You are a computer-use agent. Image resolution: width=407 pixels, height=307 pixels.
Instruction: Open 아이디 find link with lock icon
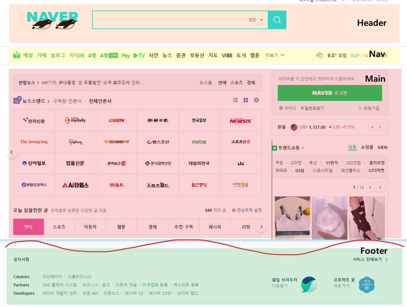pos(288,108)
